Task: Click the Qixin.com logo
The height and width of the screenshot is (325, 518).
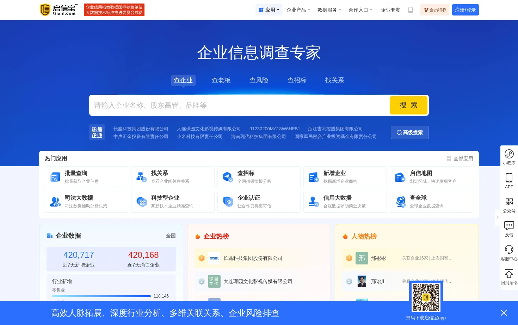Action: coord(58,10)
